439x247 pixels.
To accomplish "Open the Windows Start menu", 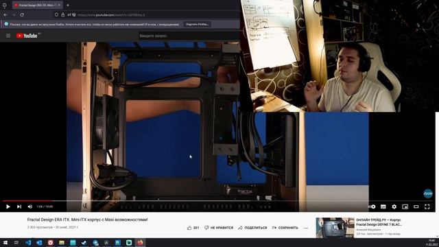I will [5, 242].
